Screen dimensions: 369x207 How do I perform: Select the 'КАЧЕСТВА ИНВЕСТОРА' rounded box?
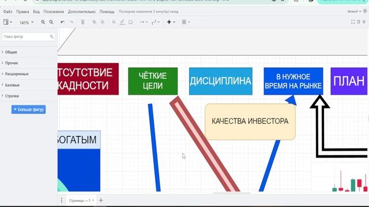tap(250, 121)
